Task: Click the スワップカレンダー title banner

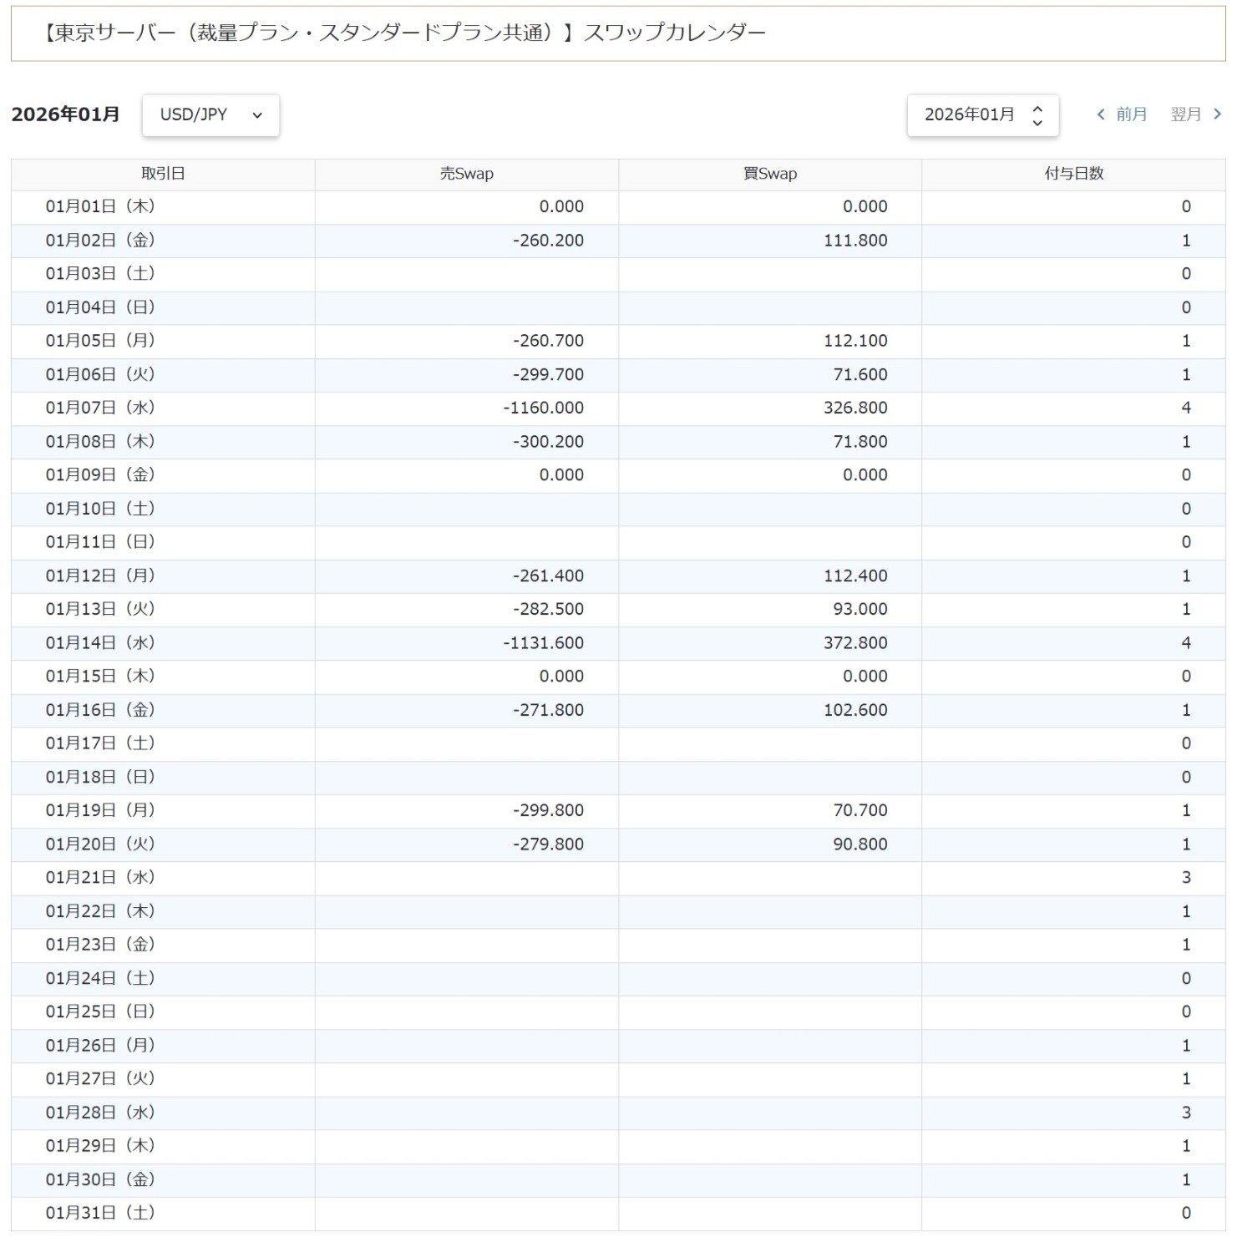Action: (618, 33)
